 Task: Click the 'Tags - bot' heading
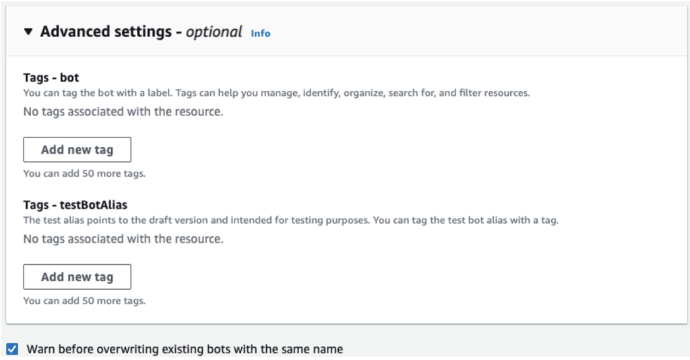pyautogui.click(x=51, y=78)
